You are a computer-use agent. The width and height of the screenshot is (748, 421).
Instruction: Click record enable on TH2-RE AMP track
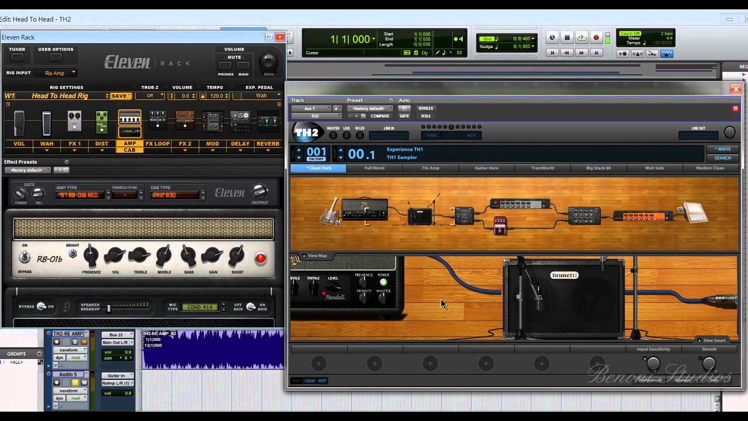(57, 341)
